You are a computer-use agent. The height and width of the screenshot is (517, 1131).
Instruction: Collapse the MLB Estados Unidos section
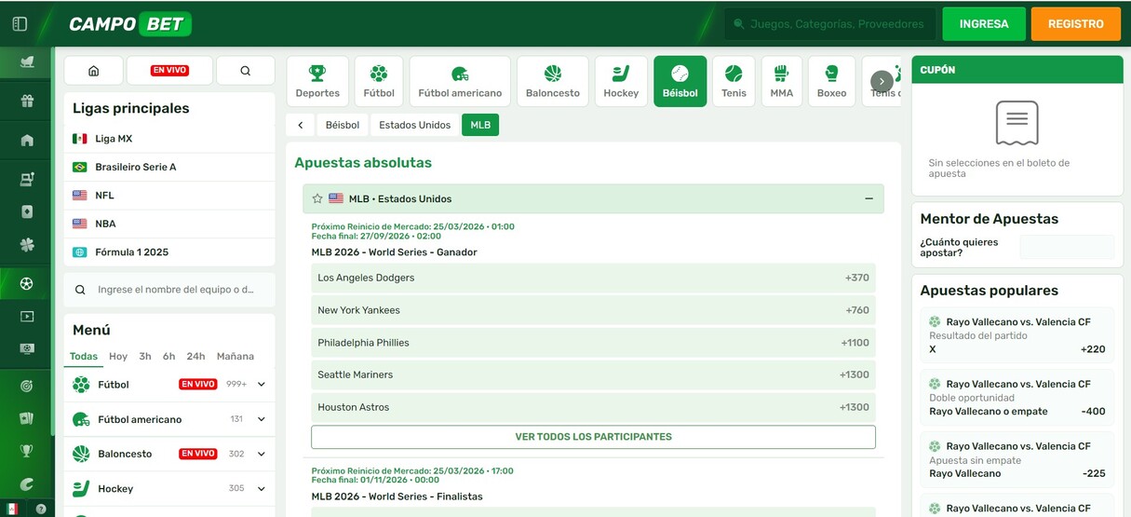coord(868,198)
